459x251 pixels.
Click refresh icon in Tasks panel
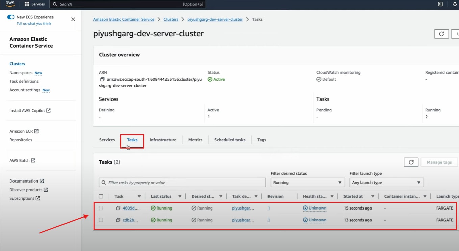(411, 162)
